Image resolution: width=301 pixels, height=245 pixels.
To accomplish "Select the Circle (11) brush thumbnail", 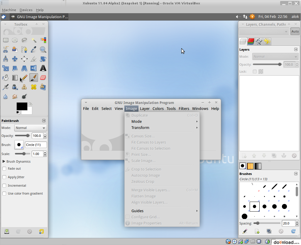I will coord(255,207).
